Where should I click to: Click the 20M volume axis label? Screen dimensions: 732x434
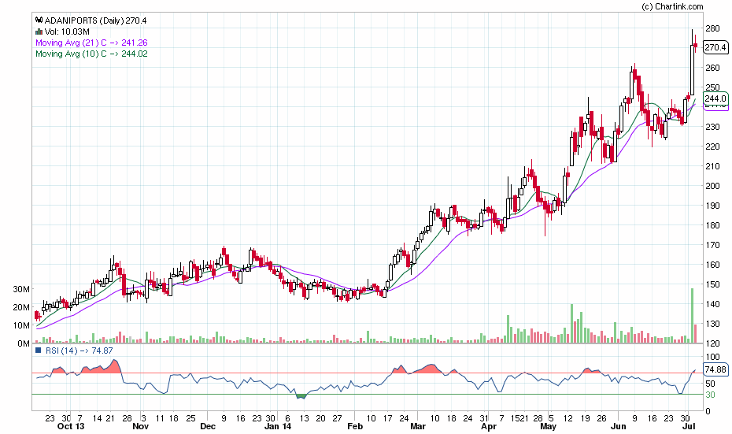pyautogui.click(x=21, y=307)
